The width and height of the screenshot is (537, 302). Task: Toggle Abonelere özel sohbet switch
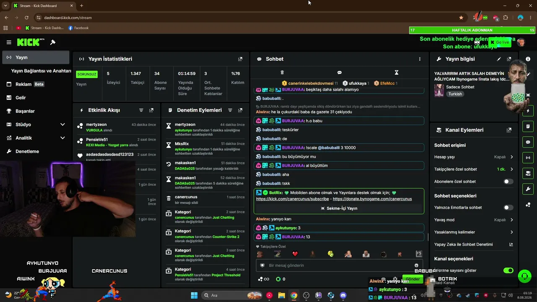[508, 182]
